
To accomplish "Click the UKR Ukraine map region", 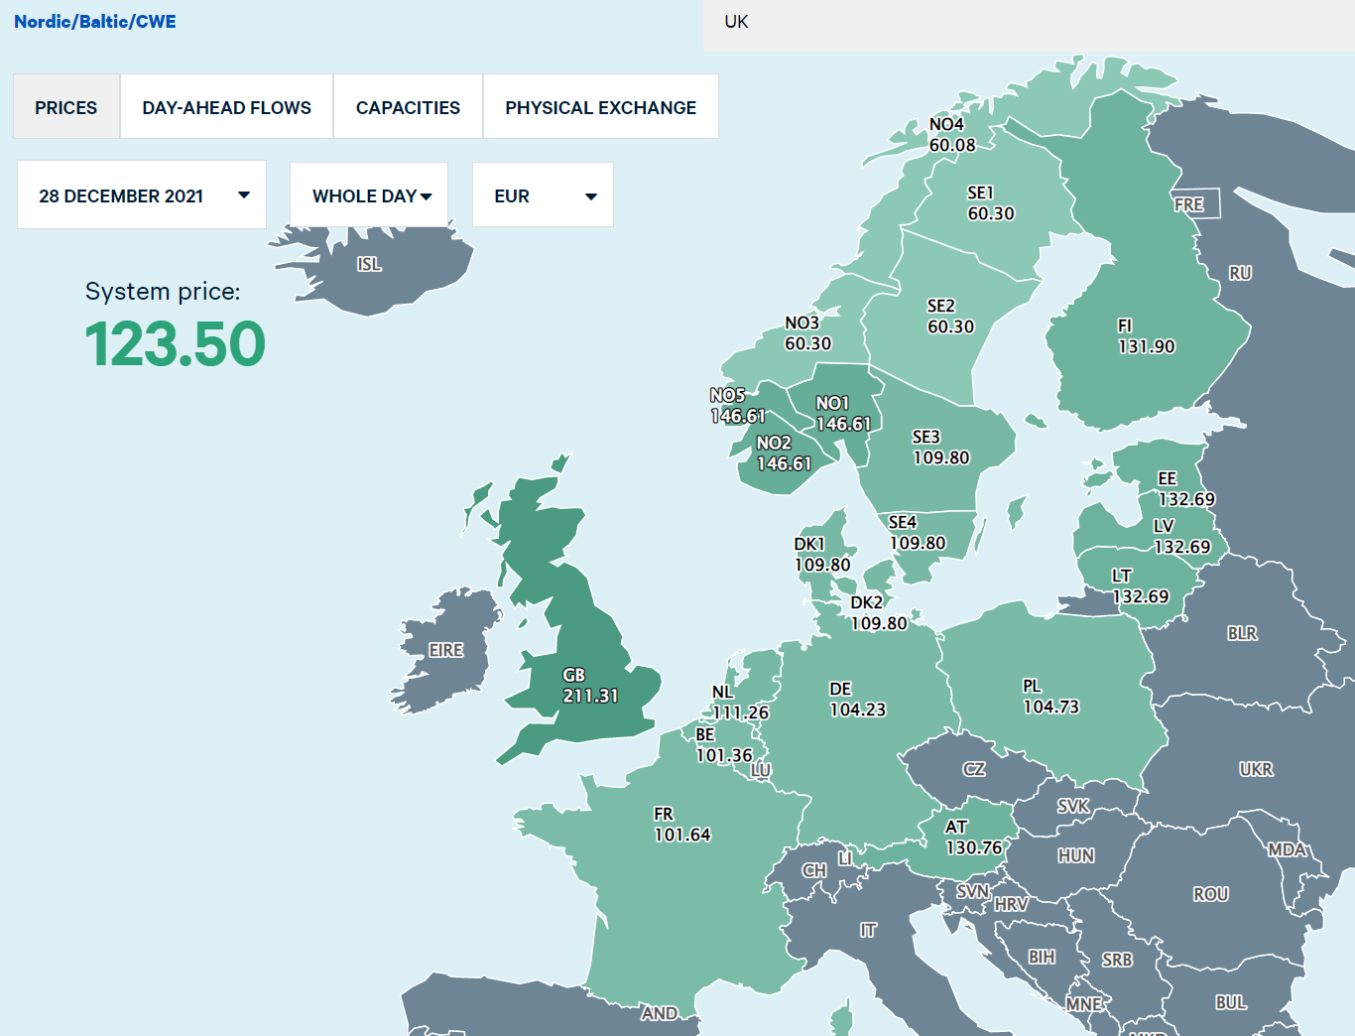I will point(1256,769).
